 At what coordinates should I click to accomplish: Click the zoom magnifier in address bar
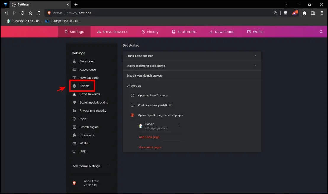point(276,13)
